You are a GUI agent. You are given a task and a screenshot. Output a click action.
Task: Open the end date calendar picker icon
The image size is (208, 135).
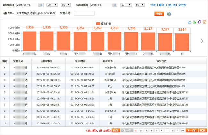[x=114, y=5]
